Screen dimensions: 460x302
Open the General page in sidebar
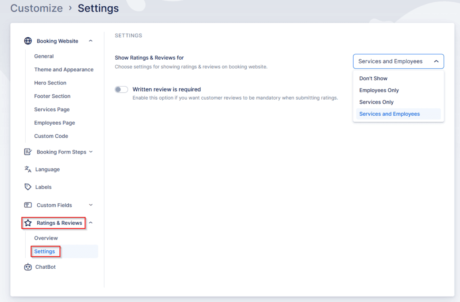pyautogui.click(x=44, y=56)
